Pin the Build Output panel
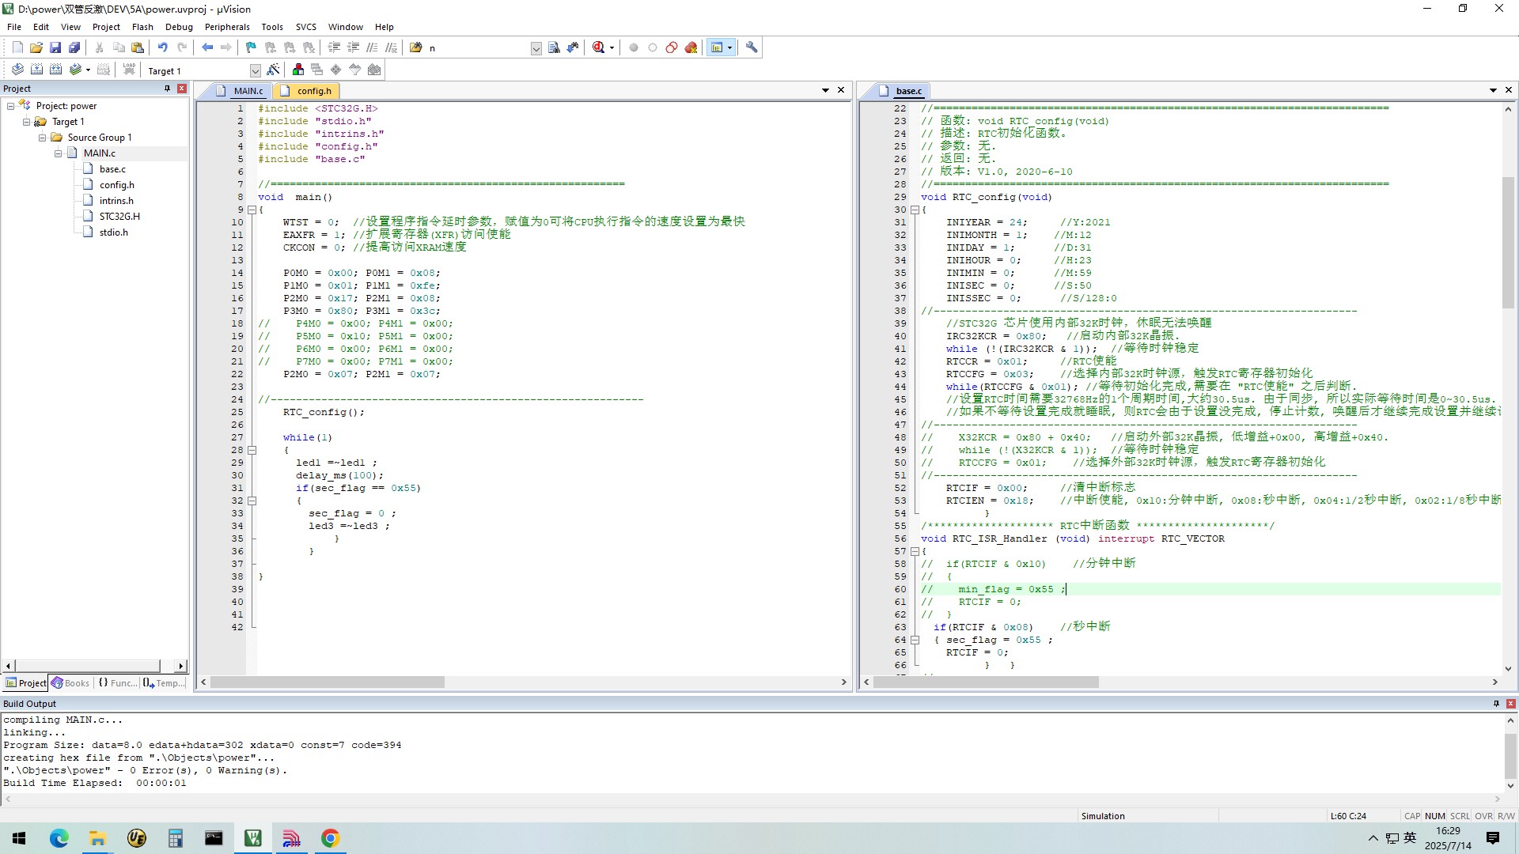 coord(1496,704)
